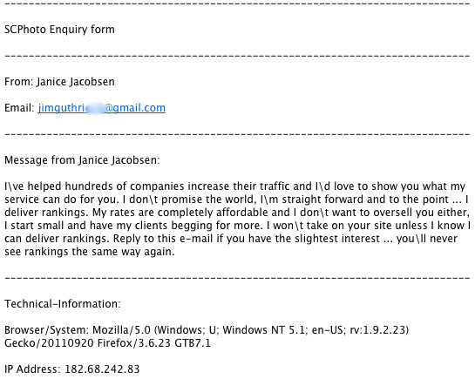The width and height of the screenshot is (475, 379).
Task: Click the Gecko/20110920 text
Action: [49, 343]
